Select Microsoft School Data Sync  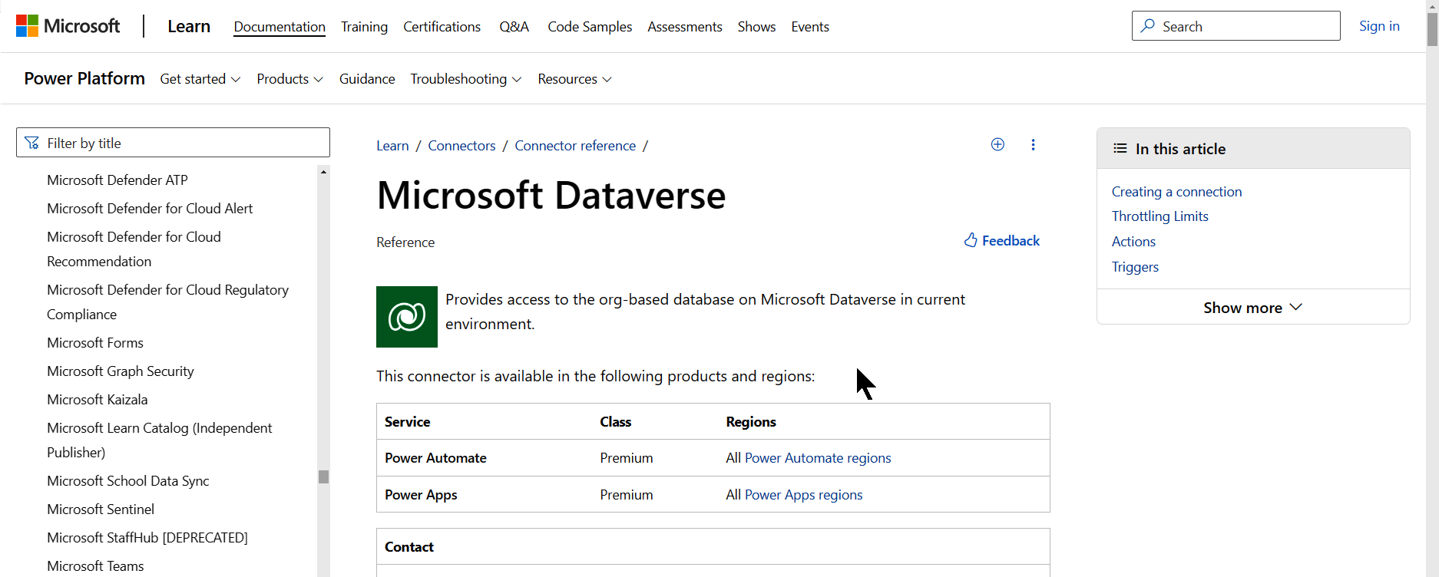(128, 481)
